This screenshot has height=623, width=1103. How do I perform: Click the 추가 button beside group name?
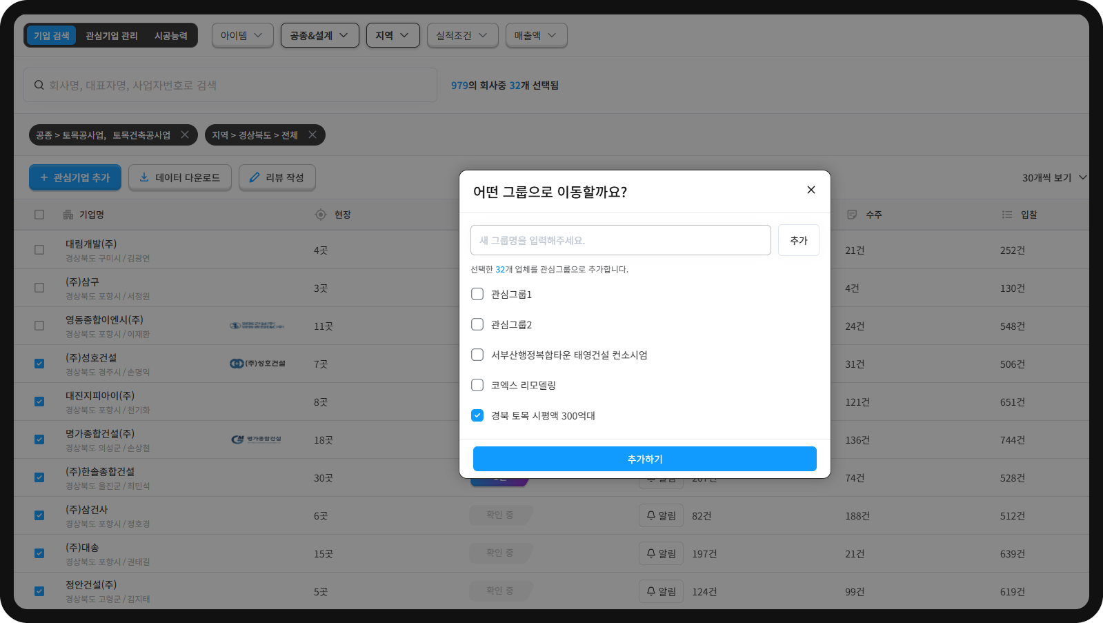(x=799, y=240)
